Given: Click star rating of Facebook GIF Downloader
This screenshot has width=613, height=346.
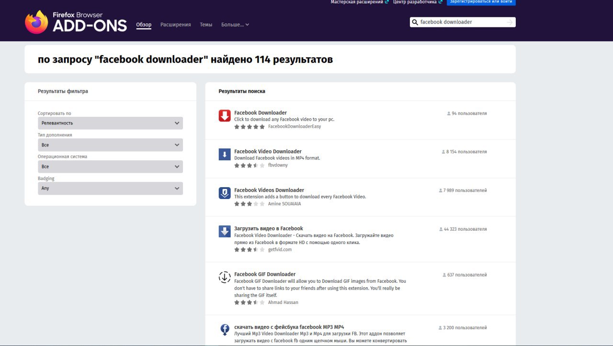Looking at the screenshot, I should pyautogui.click(x=250, y=302).
